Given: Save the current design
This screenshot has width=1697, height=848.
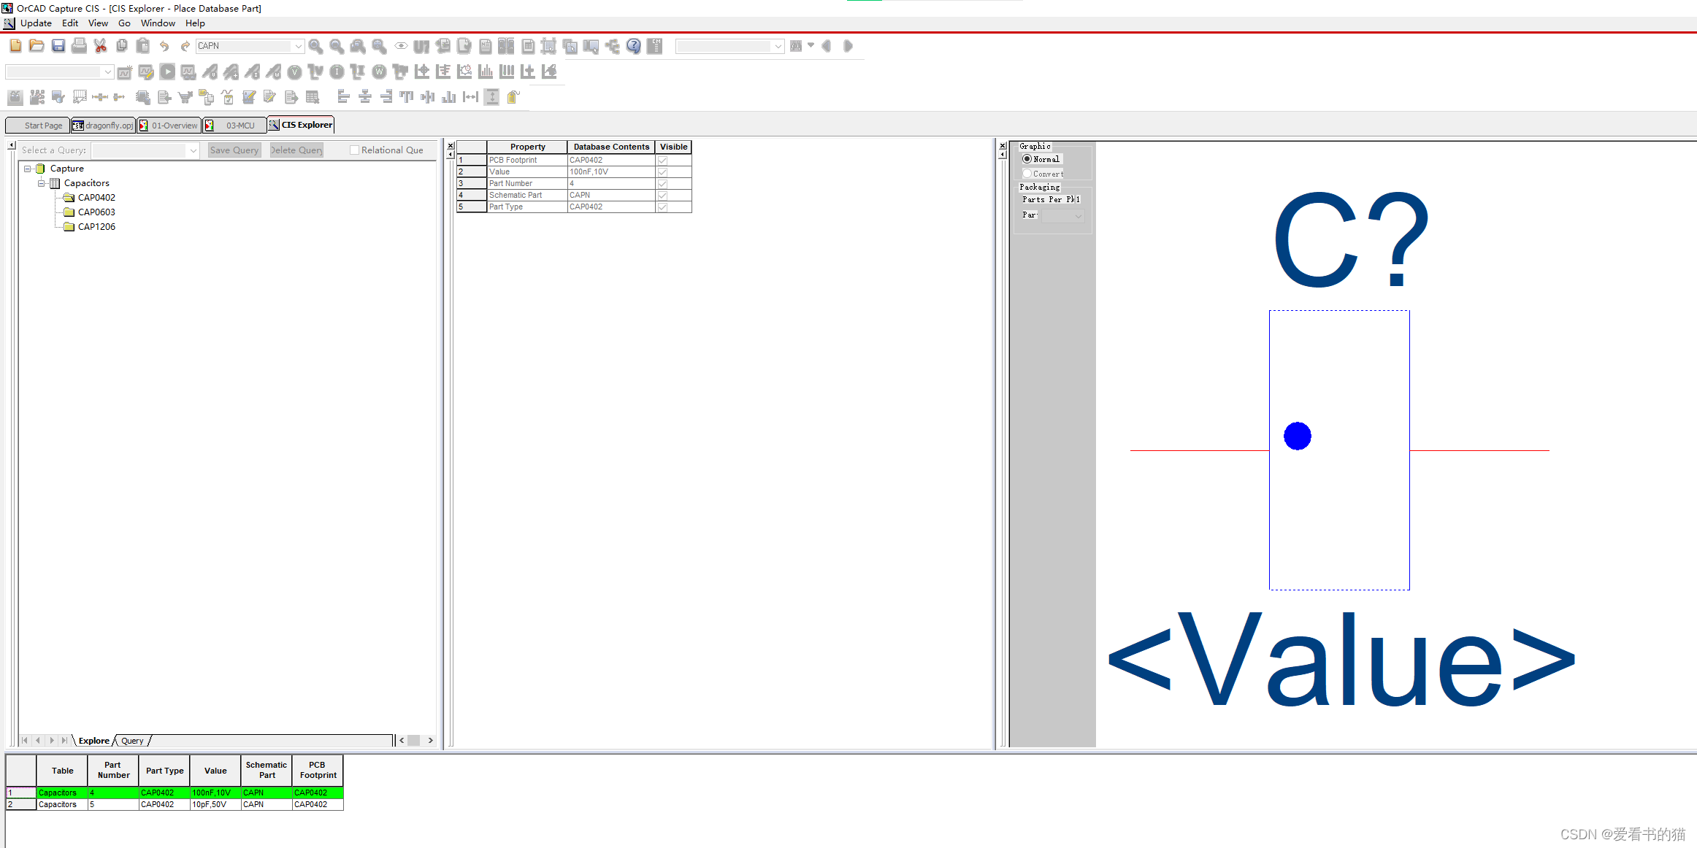Looking at the screenshot, I should [58, 45].
